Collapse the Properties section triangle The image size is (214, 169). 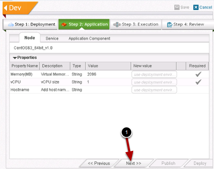(15, 58)
